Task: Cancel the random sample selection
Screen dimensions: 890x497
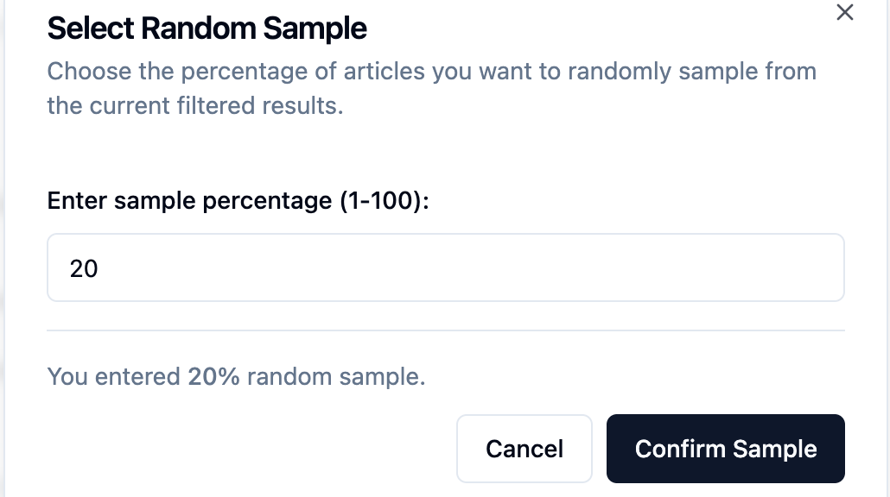Action: coord(524,449)
